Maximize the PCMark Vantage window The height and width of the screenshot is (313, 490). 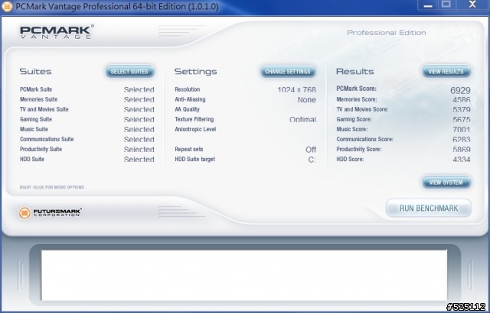pyautogui.click(x=446, y=5)
